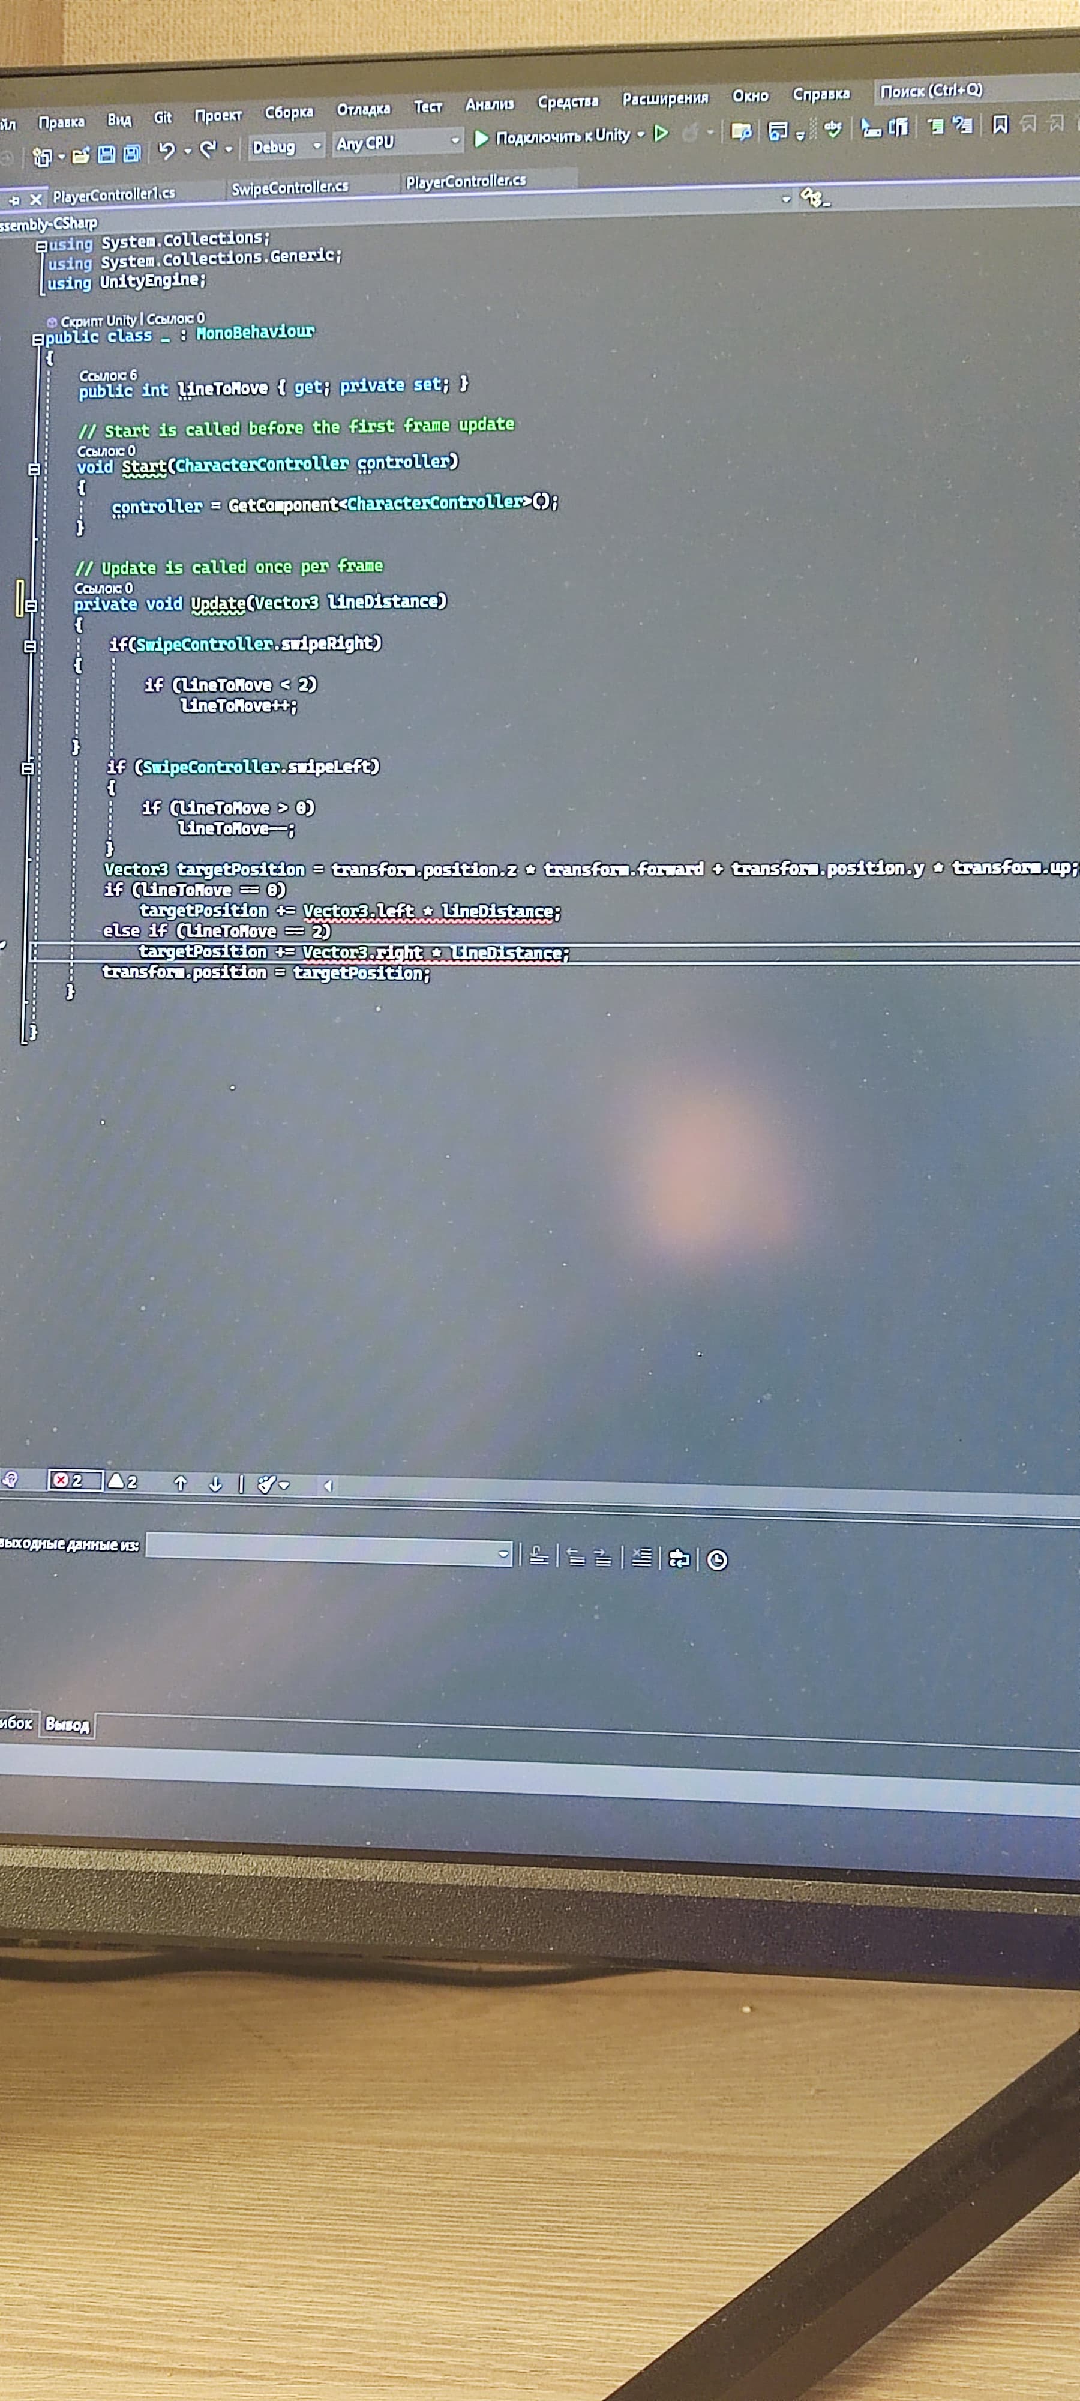
Task: Toggle the 2 errors indicator
Action: point(74,1480)
